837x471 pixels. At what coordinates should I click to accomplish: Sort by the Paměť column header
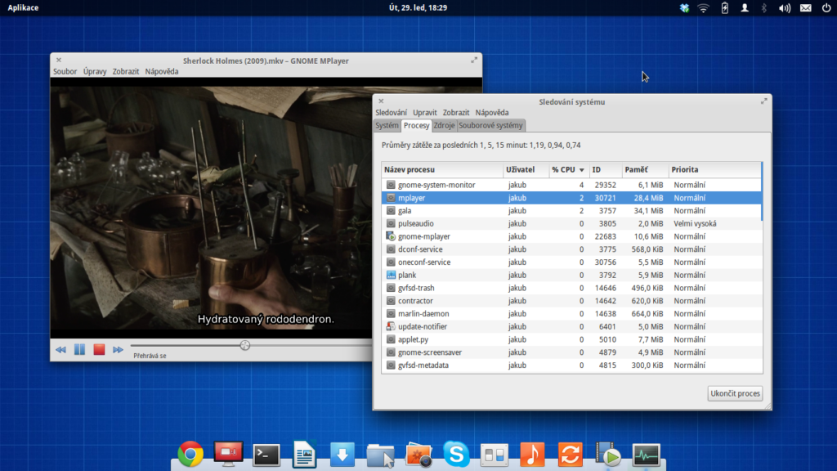[x=636, y=169]
